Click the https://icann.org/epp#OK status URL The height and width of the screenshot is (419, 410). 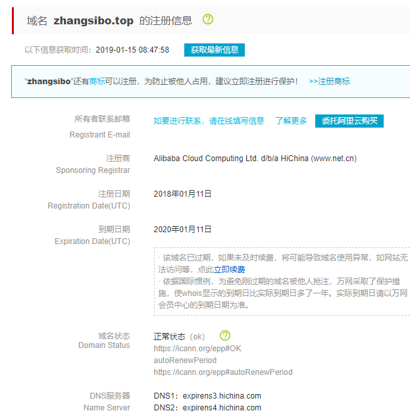pyautogui.click(x=197, y=349)
